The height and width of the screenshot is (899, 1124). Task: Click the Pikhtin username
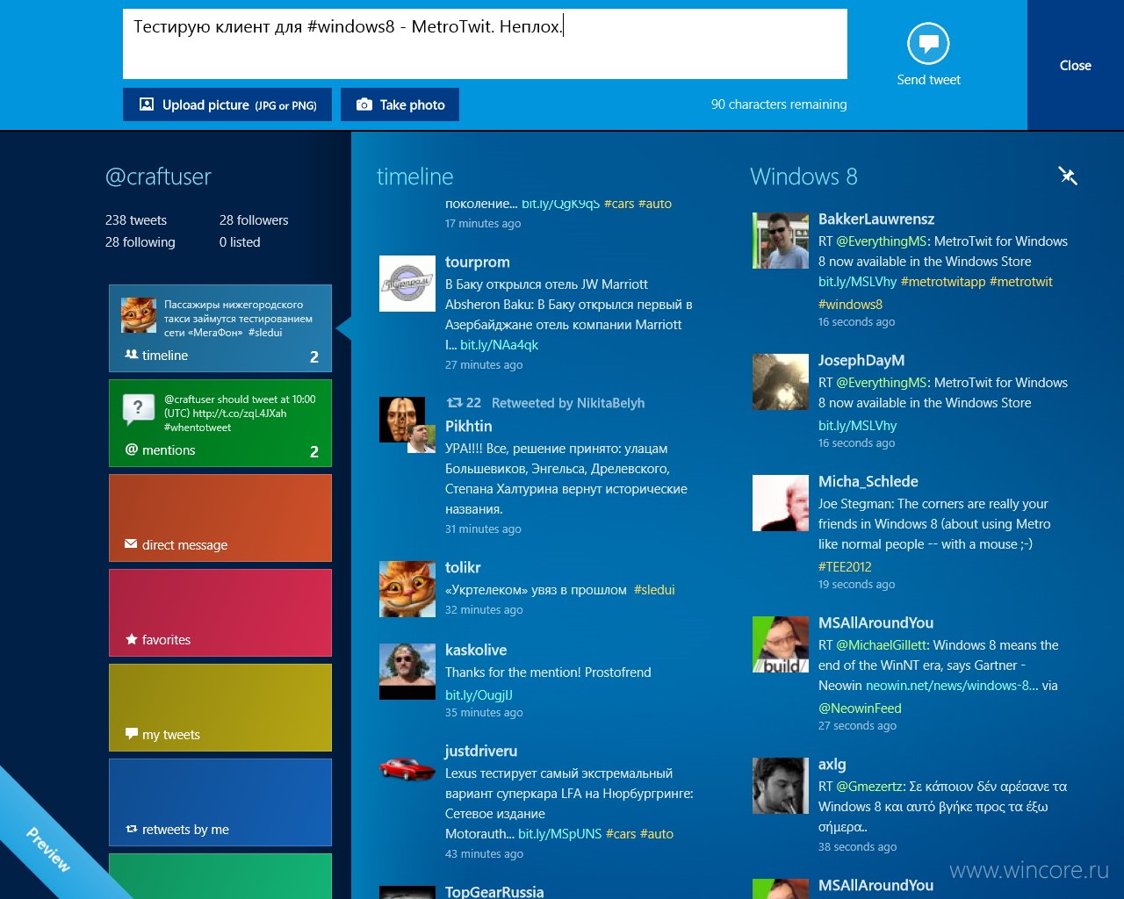pos(469,426)
